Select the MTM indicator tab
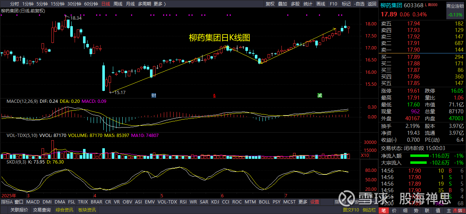Viewport: 466px width, 214px height. pos(250,202)
